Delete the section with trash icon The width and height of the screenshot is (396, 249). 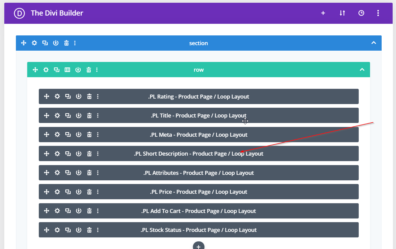(66, 43)
